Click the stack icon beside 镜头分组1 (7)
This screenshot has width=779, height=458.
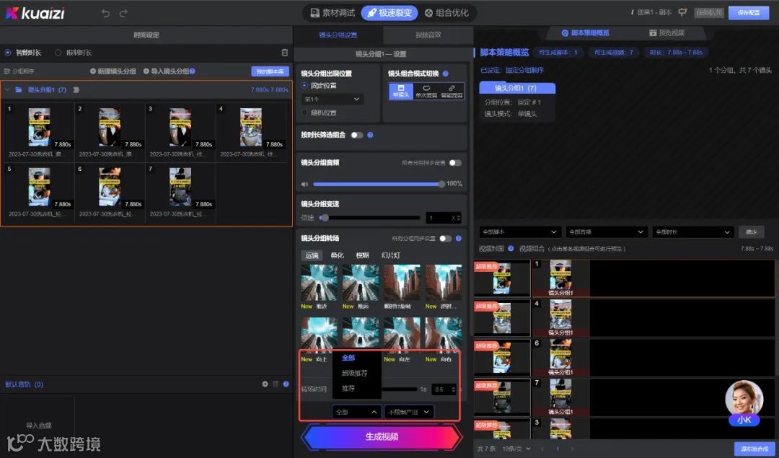(x=76, y=90)
